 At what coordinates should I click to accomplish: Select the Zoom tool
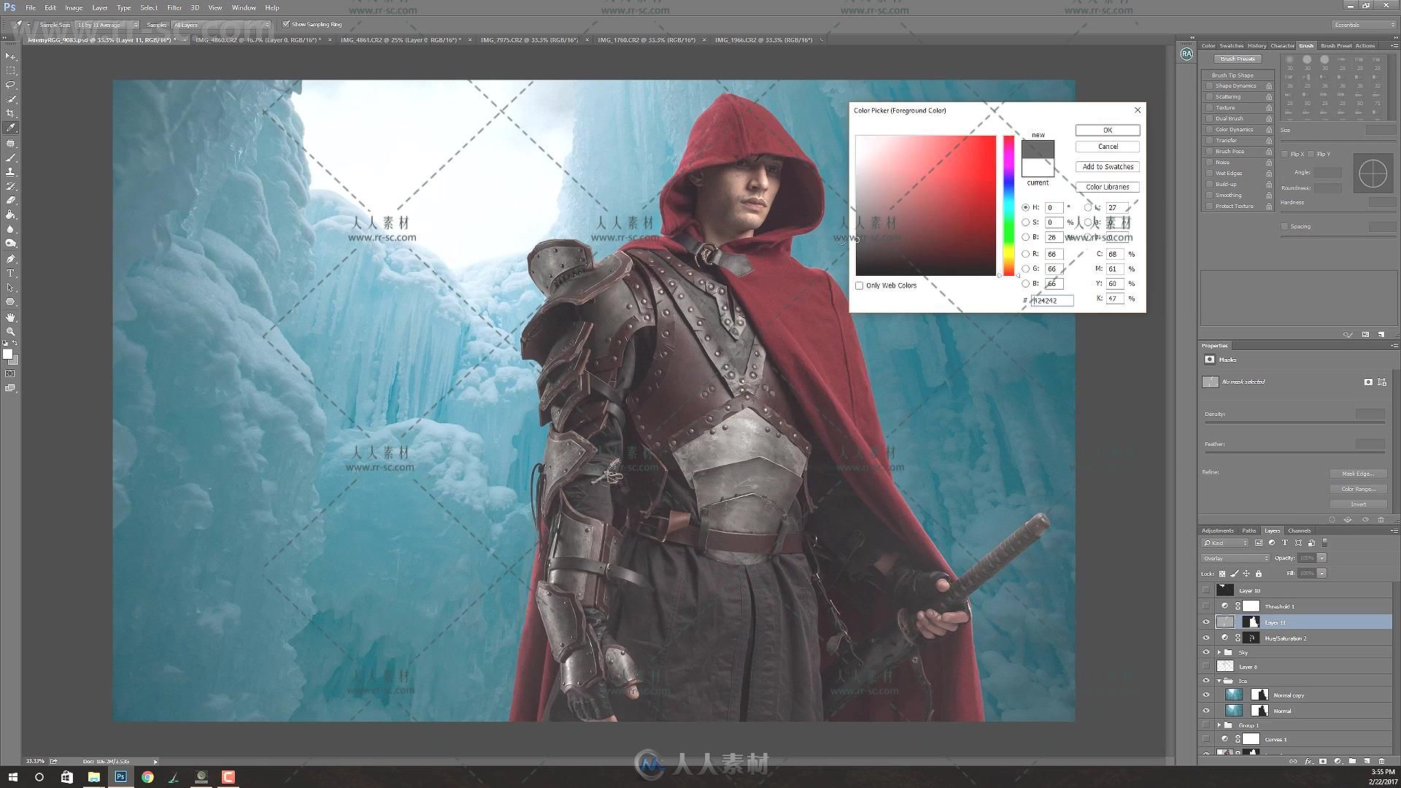pyautogui.click(x=10, y=332)
